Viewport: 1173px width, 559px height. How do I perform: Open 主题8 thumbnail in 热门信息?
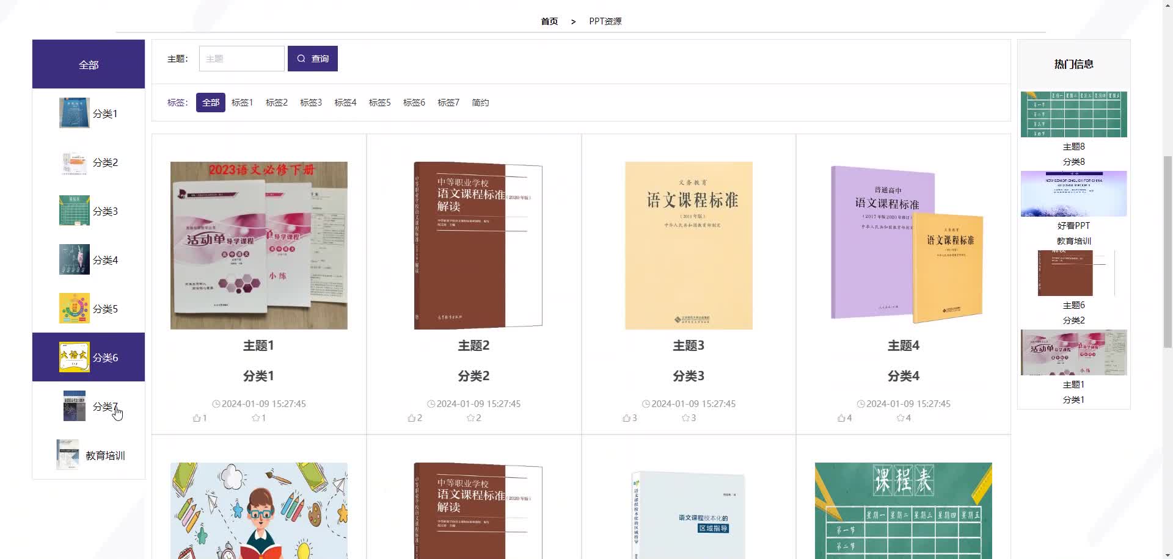coord(1074,114)
